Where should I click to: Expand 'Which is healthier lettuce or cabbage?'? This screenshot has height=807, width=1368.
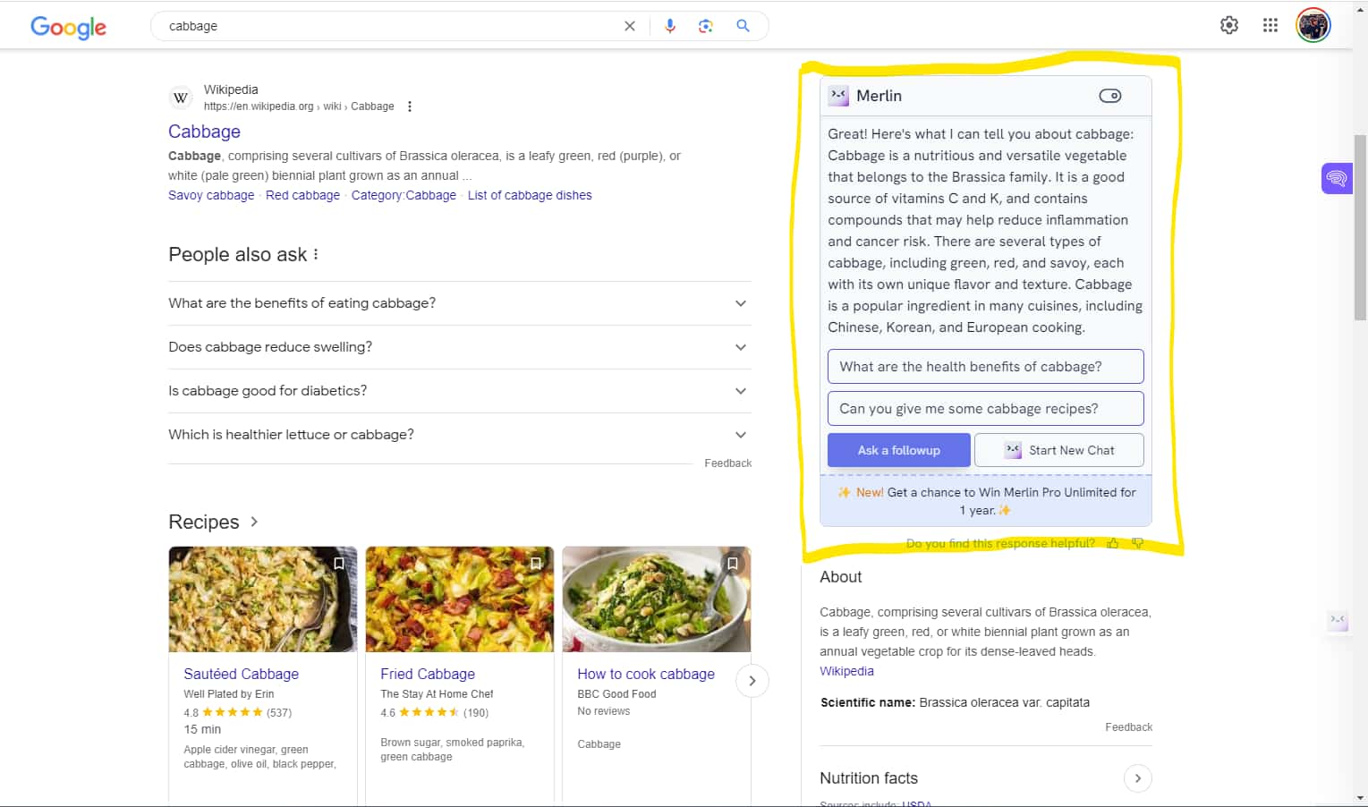tap(460, 435)
